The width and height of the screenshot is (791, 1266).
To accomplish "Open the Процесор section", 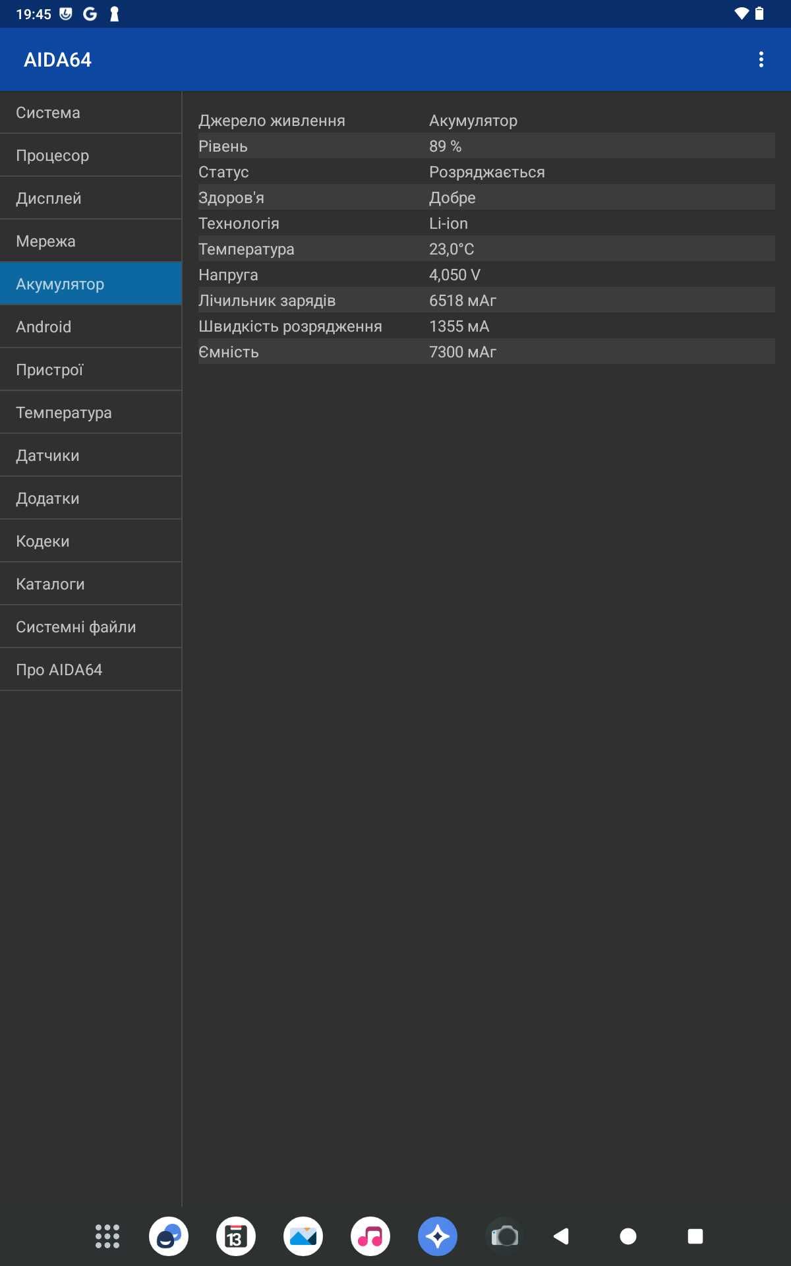I will [91, 156].
